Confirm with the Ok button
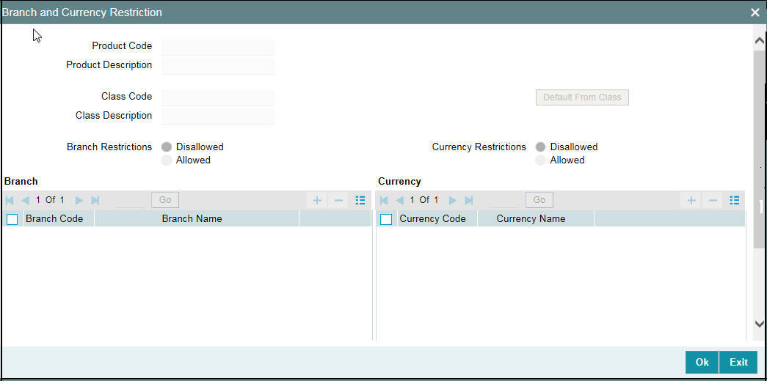This screenshot has height=381, width=767. [702, 362]
